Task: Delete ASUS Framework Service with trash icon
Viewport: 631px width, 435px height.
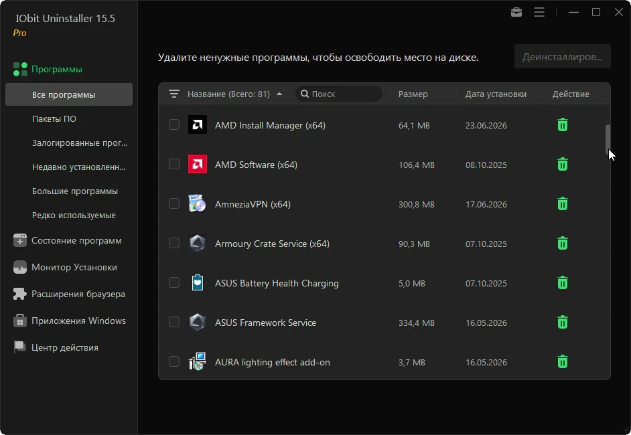Action: point(562,323)
